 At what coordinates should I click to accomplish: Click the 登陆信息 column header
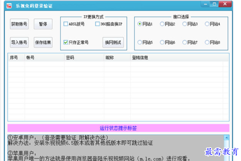click(180, 58)
